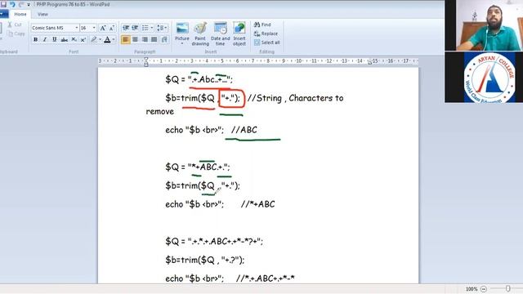Click the Decrease indent icon
523x294 pixels.
pyautogui.click(x=126, y=28)
